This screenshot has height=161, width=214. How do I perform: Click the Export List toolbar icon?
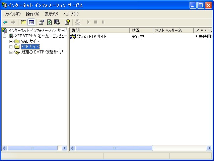[x=57, y=22]
